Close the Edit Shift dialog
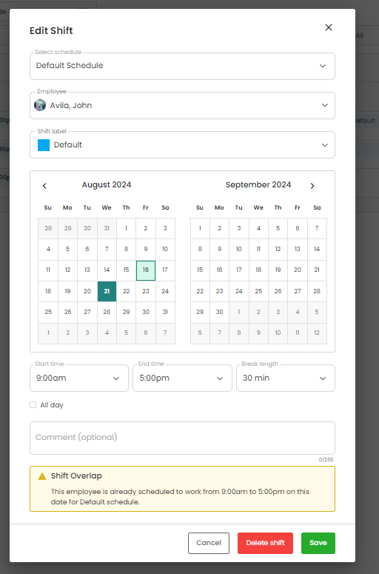The width and height of the screenshot is (379, 574). pyautogui.click(x=329, y=27)
